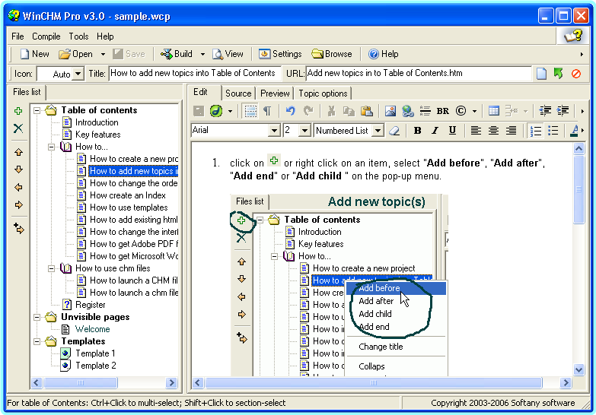This screenshot has width=596, height=415.
Task: Open the font size dropdown showing 2
Action: (304, 131)
